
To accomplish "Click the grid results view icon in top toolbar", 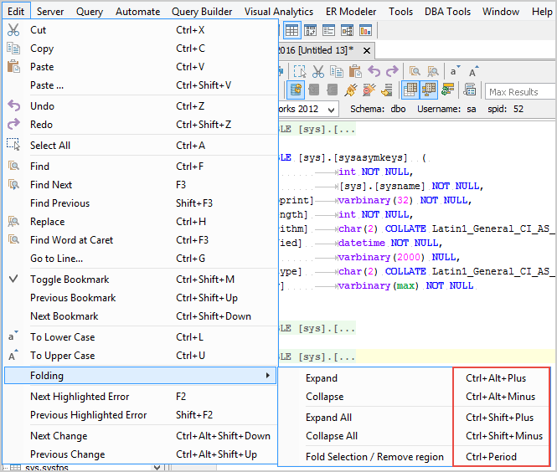I will tap(291, 31).
